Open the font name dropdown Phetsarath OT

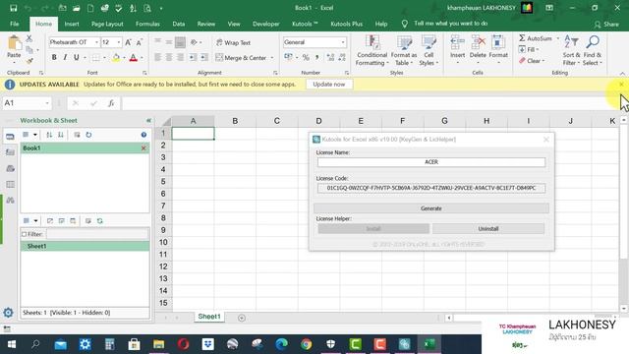tap(96, 42)
